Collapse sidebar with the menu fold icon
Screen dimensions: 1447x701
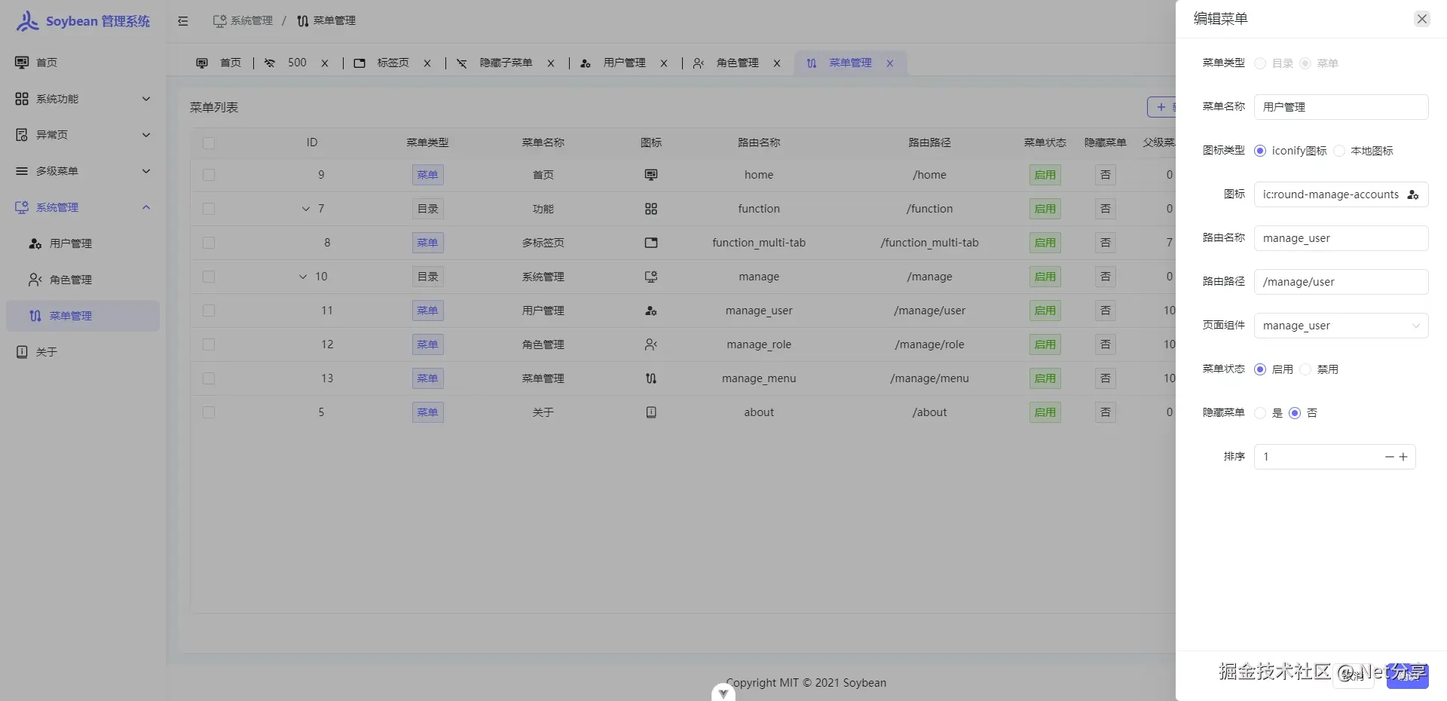(183, 21)
